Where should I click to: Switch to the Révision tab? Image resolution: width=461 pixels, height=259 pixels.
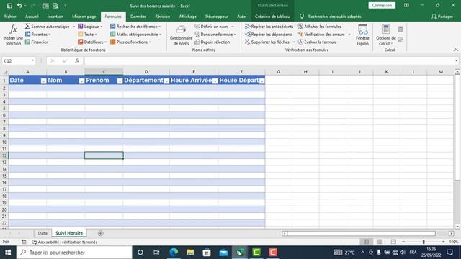point(163,17)
